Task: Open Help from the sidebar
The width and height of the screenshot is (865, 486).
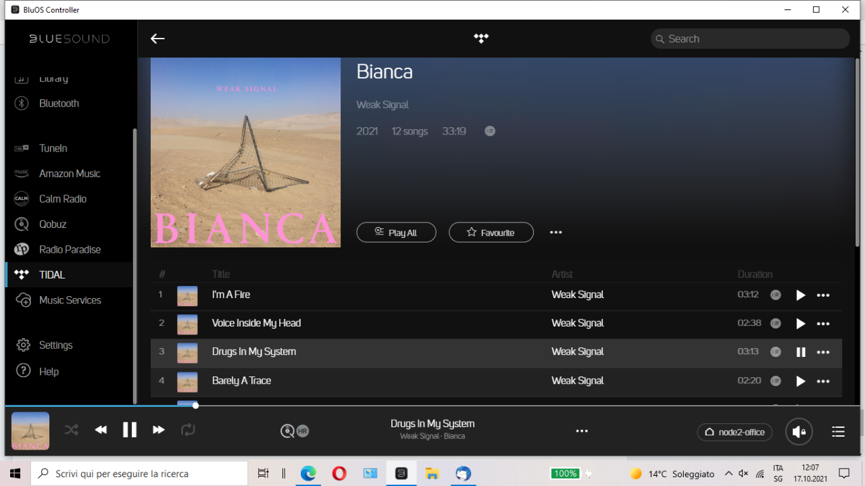Action: (49, 371)
